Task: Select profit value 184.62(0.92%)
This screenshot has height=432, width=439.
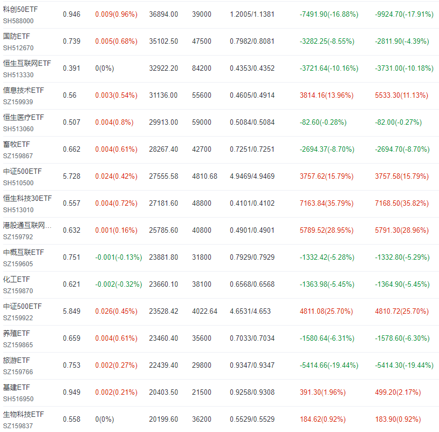Action: (323, 419)
